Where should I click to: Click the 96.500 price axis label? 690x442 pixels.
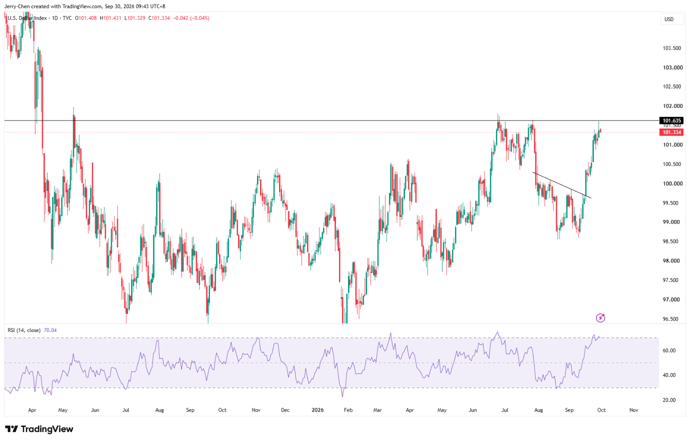(671, 319)
